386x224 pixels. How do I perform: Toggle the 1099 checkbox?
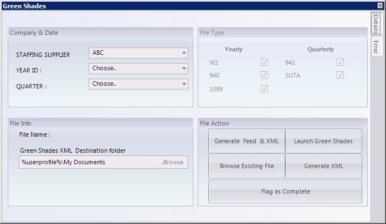coord(264,88)
